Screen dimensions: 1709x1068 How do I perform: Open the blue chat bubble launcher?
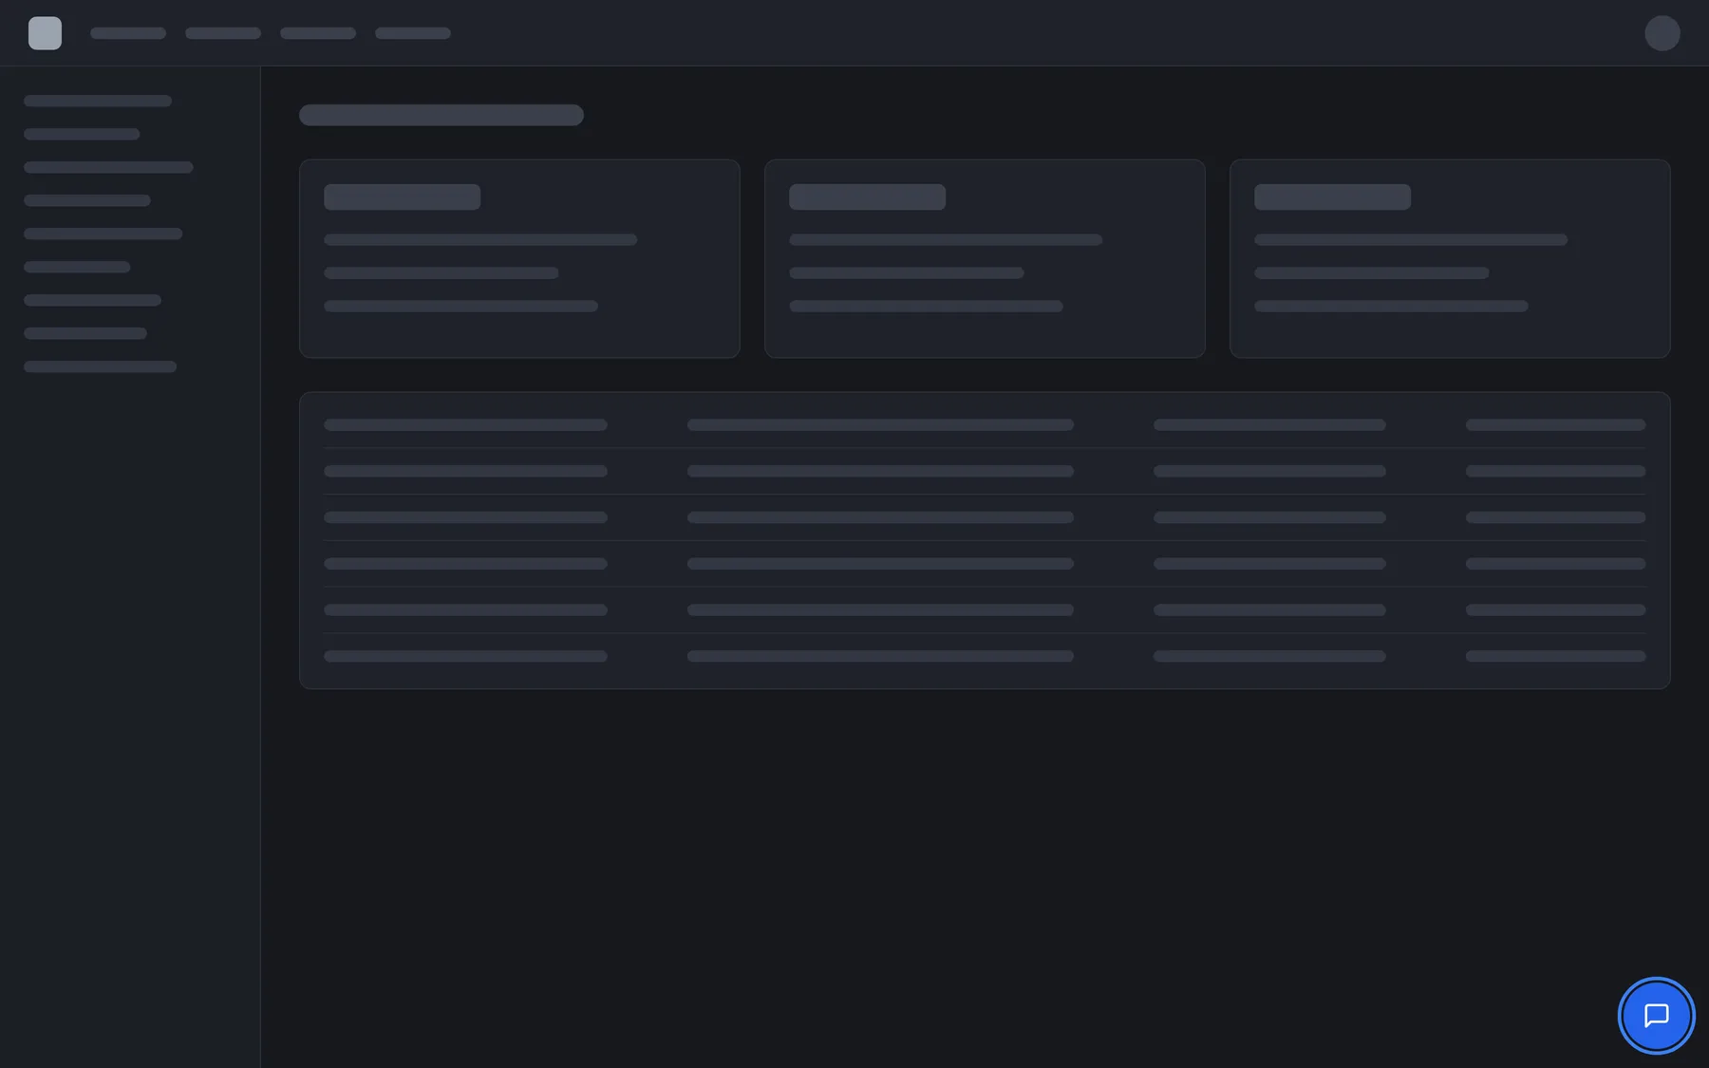click(x=1656, y=1015)
